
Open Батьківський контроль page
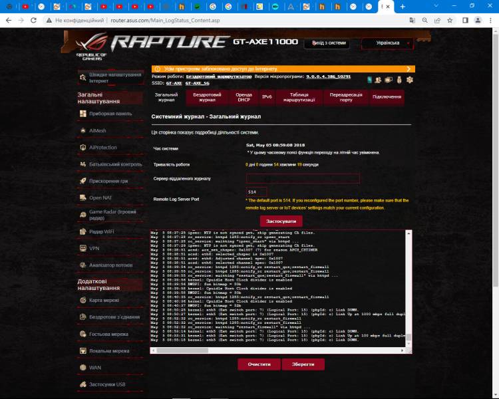(110, 164)
